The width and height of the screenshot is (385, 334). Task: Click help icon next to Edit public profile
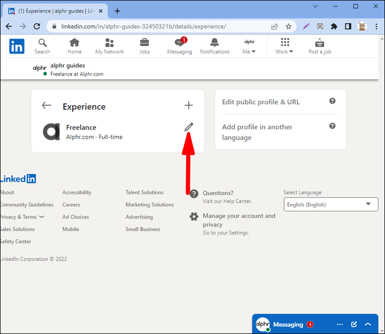click(332, 101)
